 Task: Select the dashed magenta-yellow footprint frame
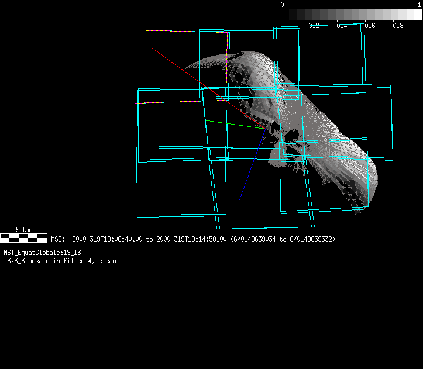click(x=136, y=67)
